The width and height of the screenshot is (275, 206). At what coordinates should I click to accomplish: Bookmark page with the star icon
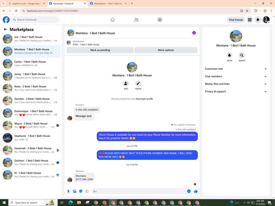coord(247,11)
